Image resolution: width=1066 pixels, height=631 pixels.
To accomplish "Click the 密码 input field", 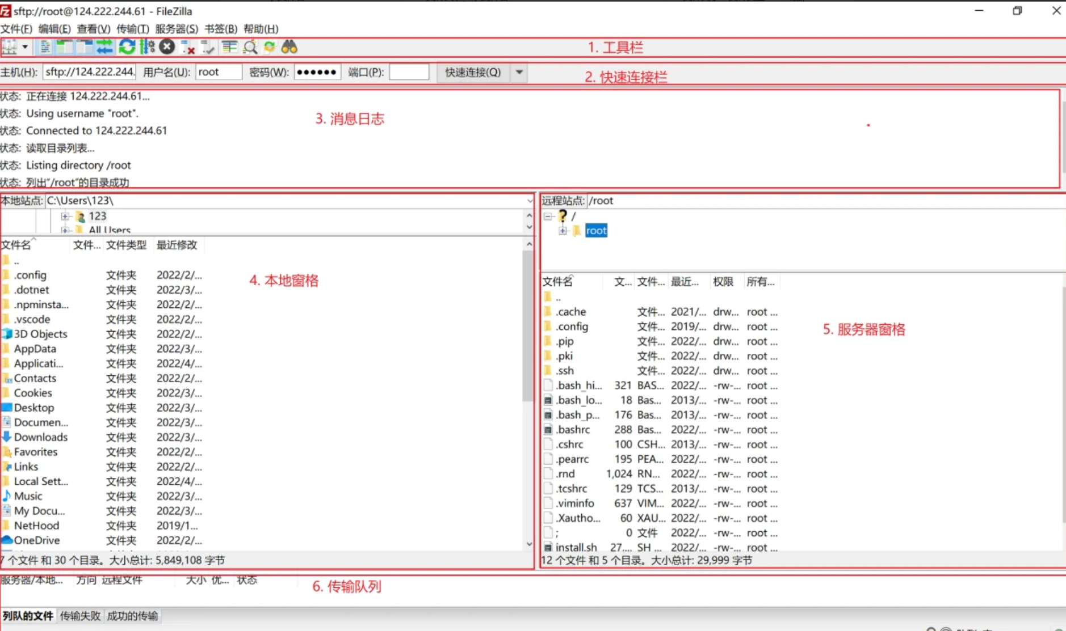I will pos(317,72).
